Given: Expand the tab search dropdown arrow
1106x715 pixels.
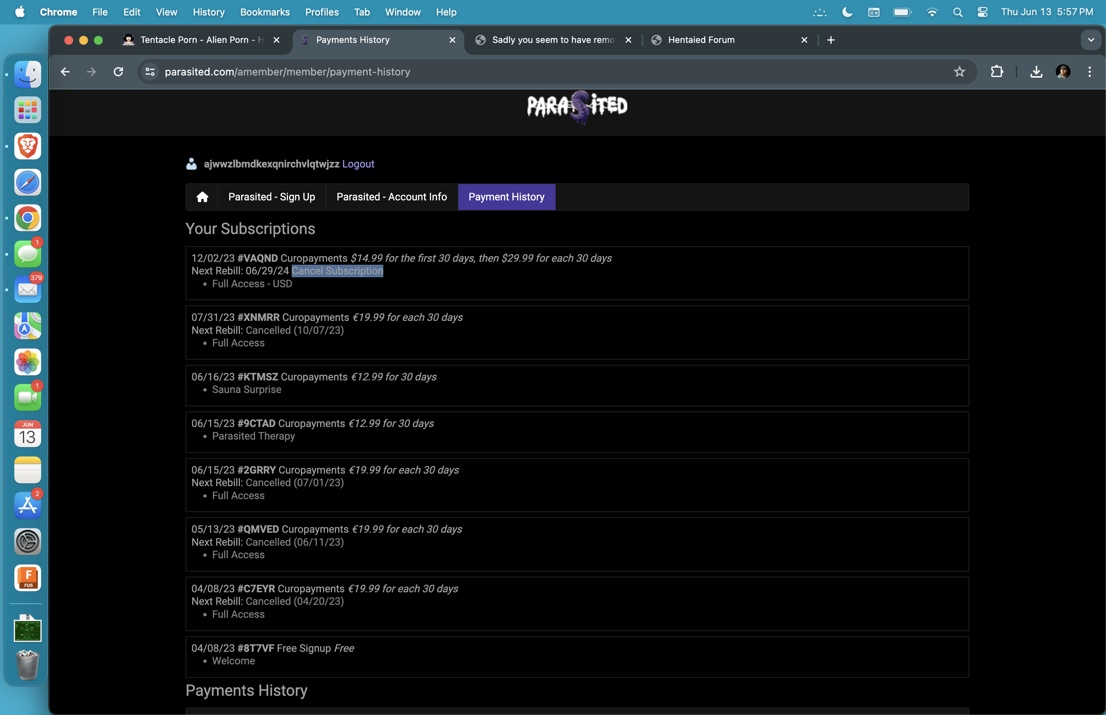Looking at the screenshot, I should tap(1091, 40).
